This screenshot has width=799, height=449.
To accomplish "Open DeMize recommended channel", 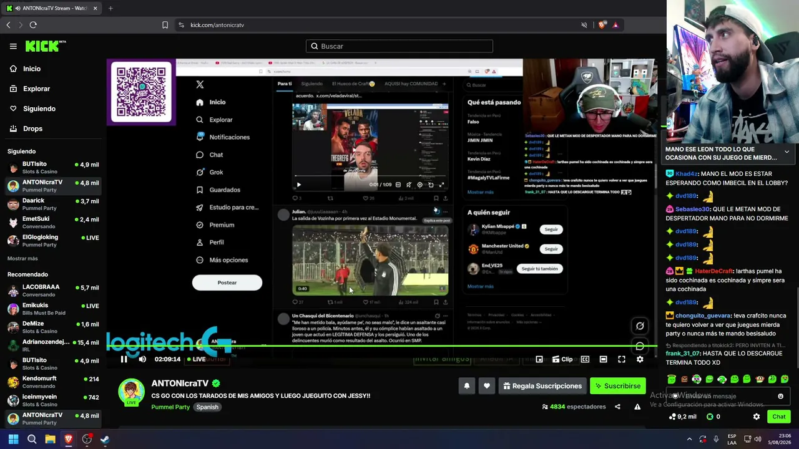I will 52,327.
